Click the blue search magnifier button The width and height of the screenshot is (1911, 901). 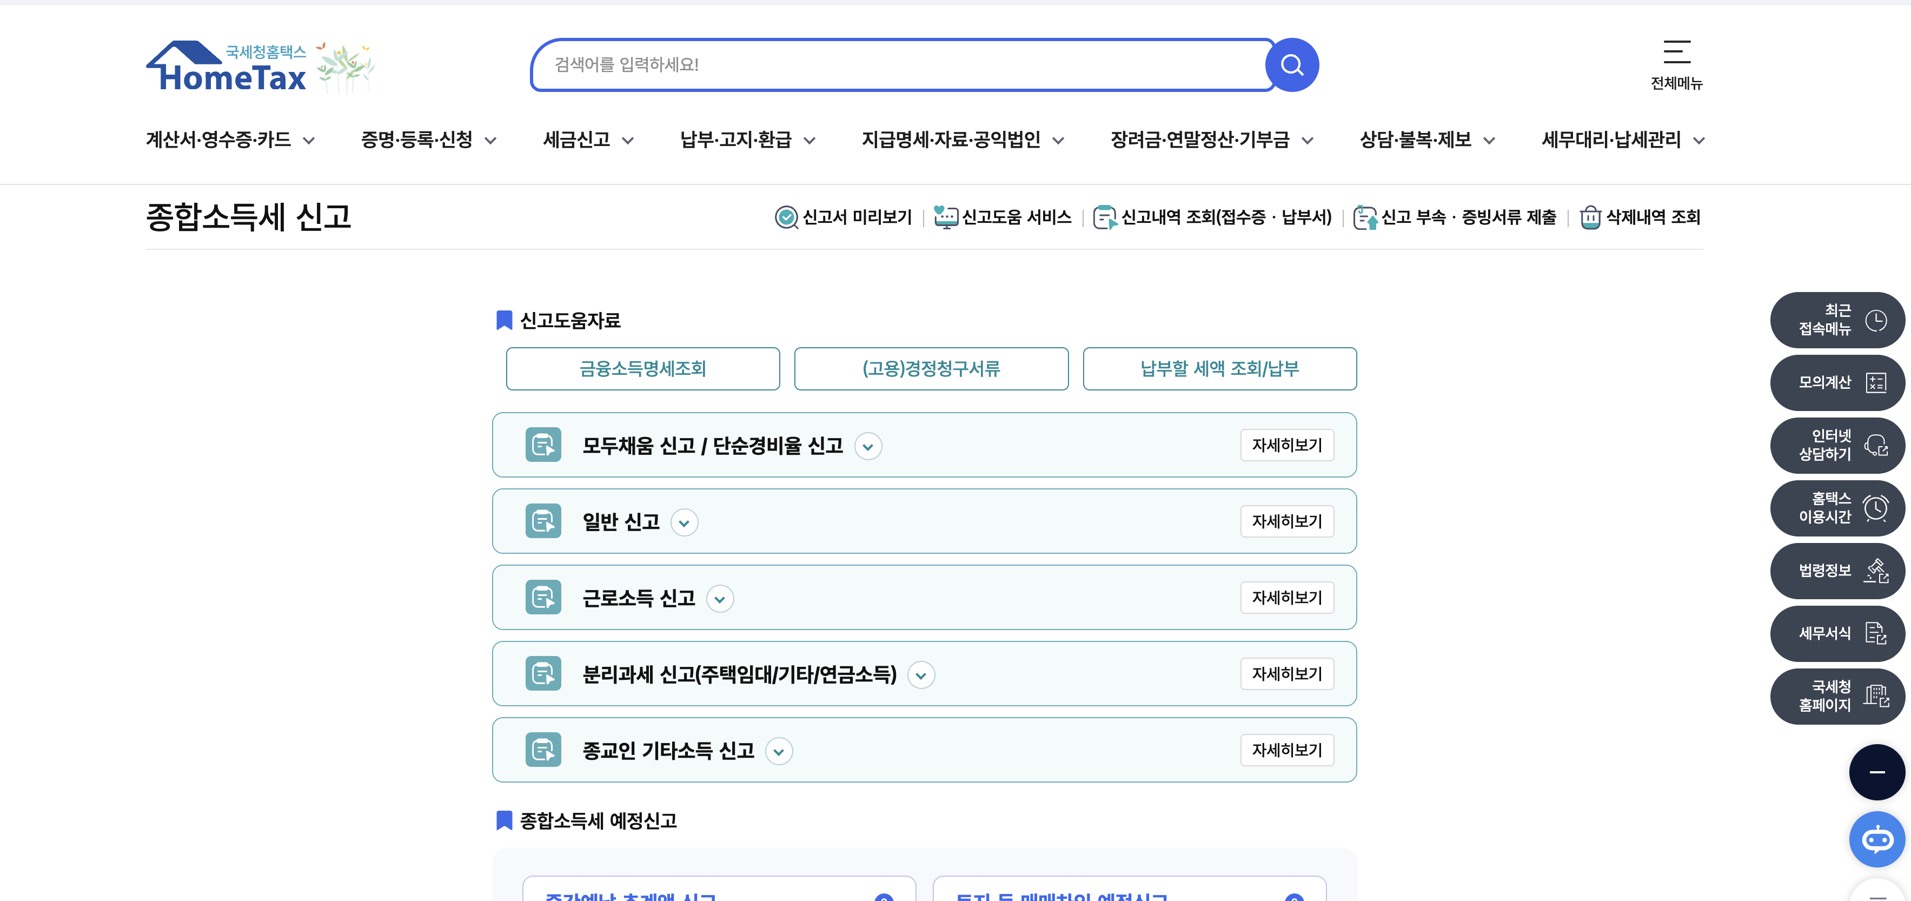pos(1291,64)
